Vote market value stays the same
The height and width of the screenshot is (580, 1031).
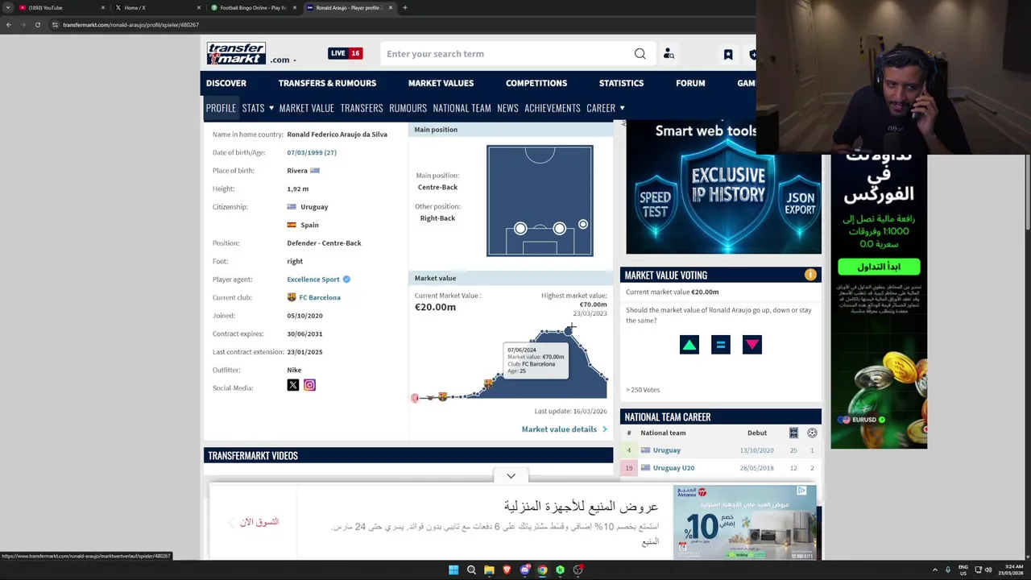pyautogui.click(x=721, y=345)
